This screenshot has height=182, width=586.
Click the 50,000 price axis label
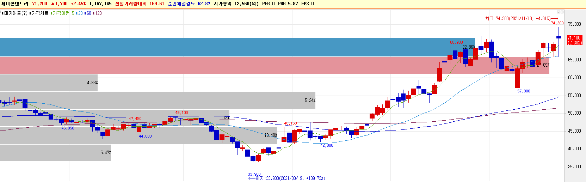pyautogui.click(x=574, y=113)
